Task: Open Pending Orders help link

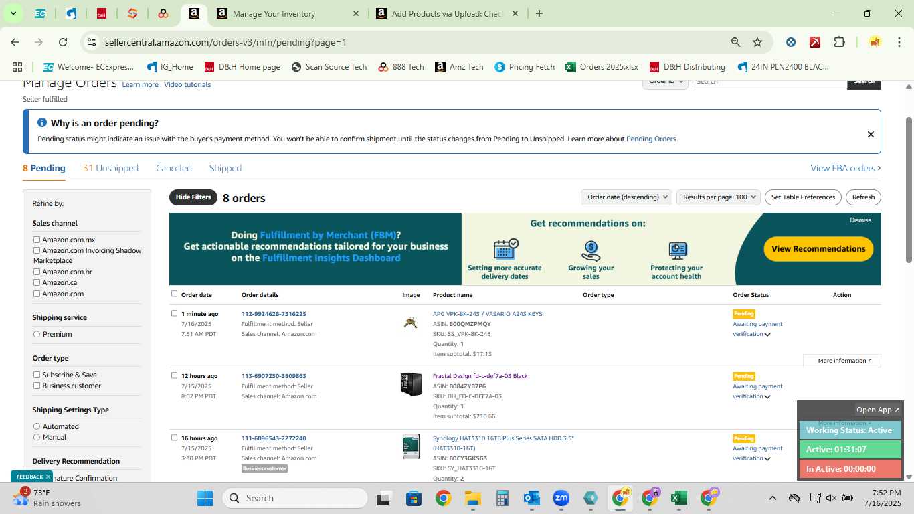Action: point(651,139)
